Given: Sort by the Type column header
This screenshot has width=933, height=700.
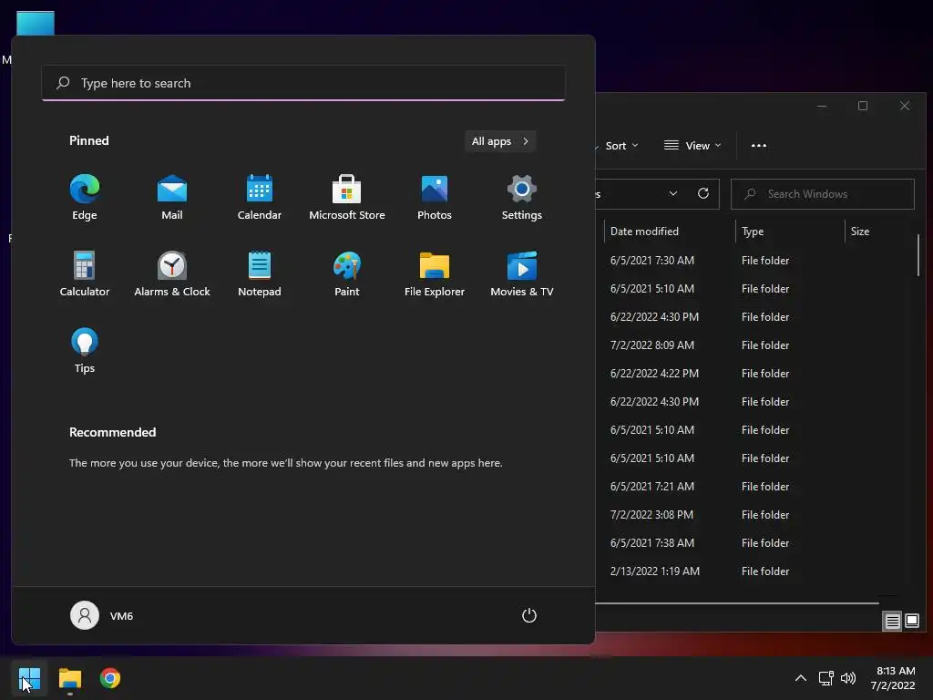Looking at the screenshot, I should coord(790,232).
